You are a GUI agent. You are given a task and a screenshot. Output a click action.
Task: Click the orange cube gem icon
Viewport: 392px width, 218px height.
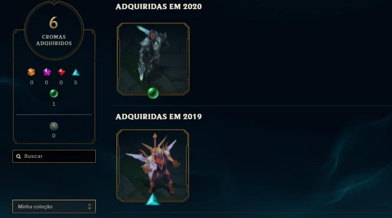pos(31,72)
